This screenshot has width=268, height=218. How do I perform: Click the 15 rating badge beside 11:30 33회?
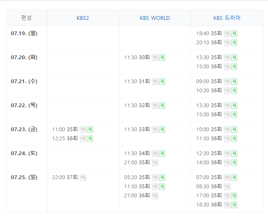pos(155,129)
